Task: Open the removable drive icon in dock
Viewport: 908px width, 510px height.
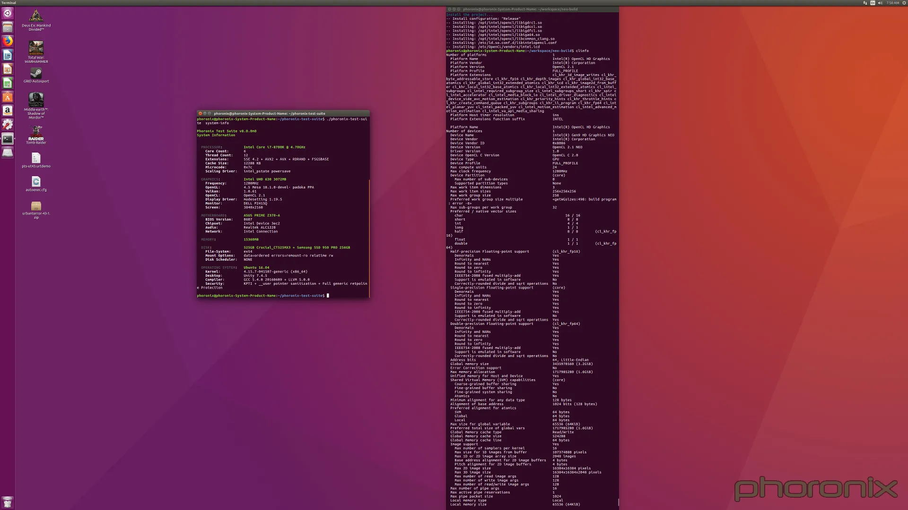Action: pos(8,153)
